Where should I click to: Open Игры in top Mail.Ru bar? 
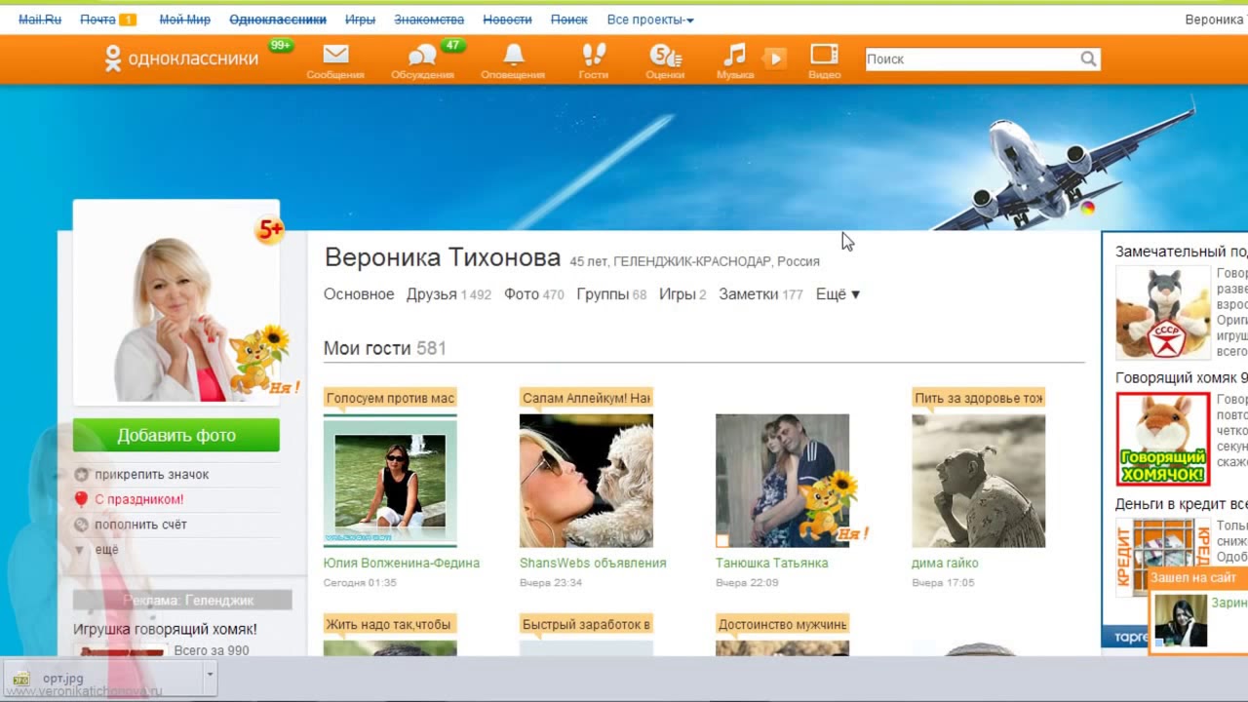(360, 19)
